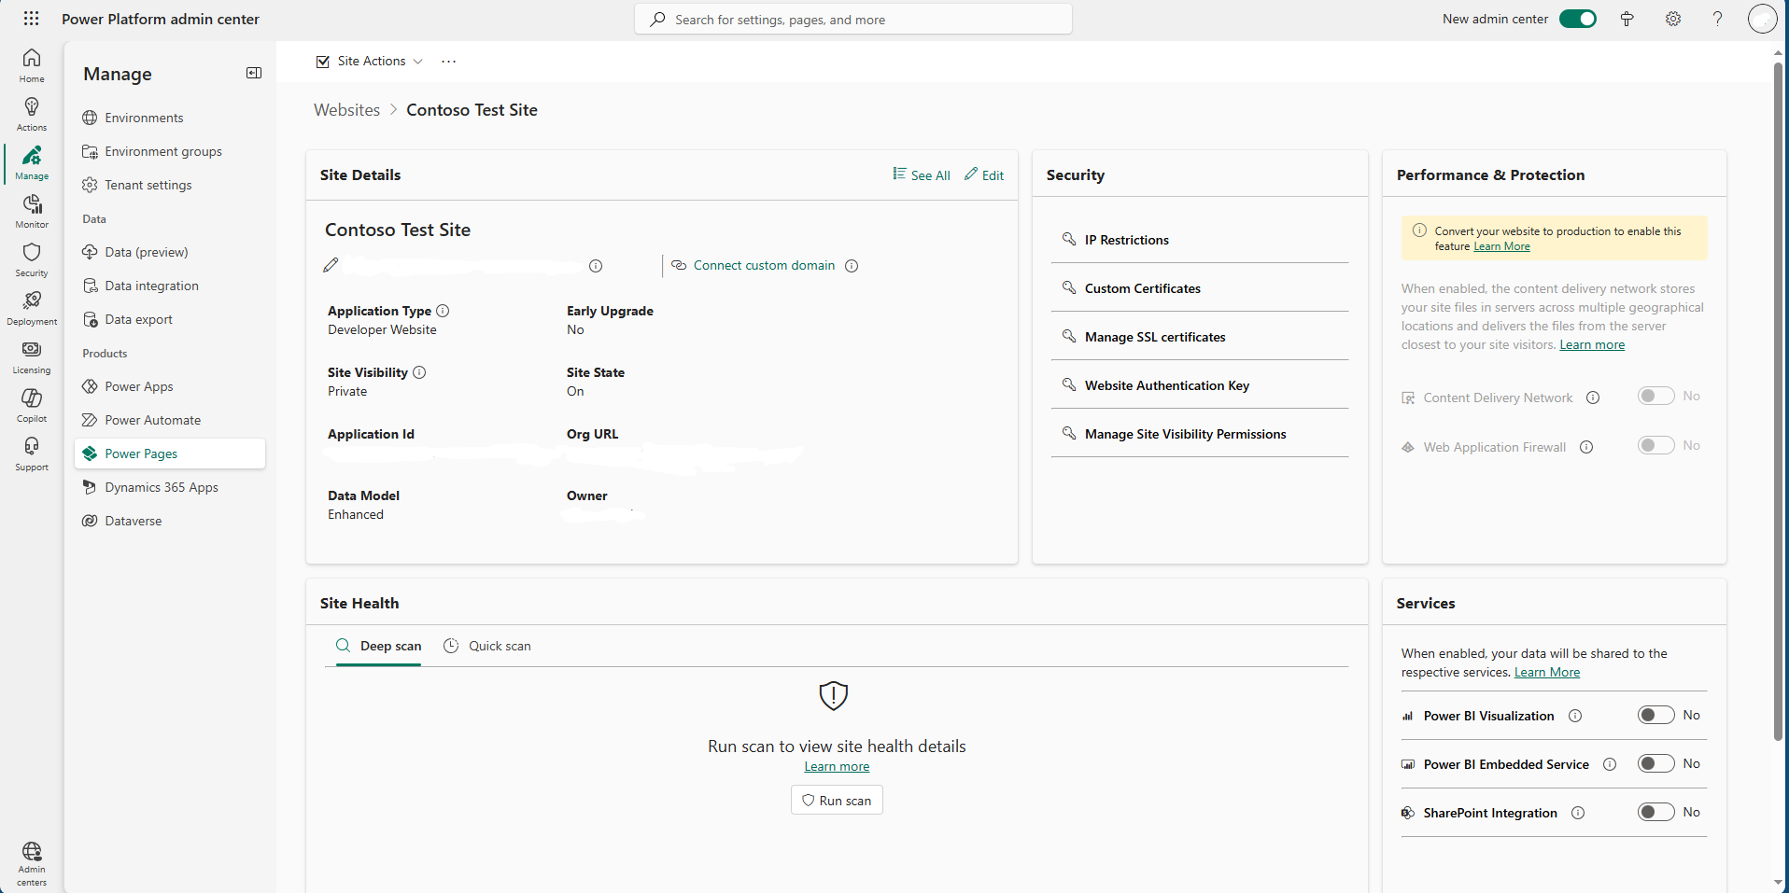Image resolution: width=1789 pixels, height=893 pixels.
Task: Open Environment groups in Manage menu
Action: [x=170, y=151]
